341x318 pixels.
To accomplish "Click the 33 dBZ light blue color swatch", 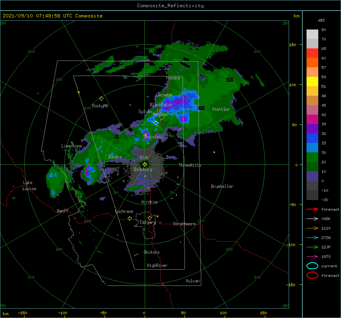I will 312,147.
